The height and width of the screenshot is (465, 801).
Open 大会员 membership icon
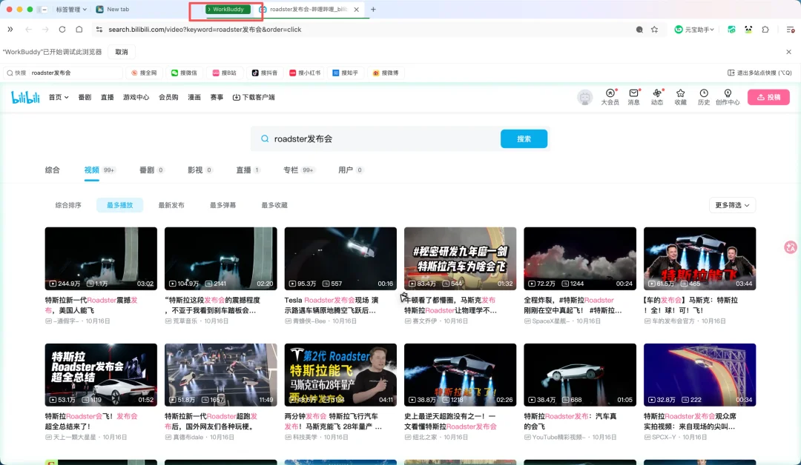click(610, 96)
